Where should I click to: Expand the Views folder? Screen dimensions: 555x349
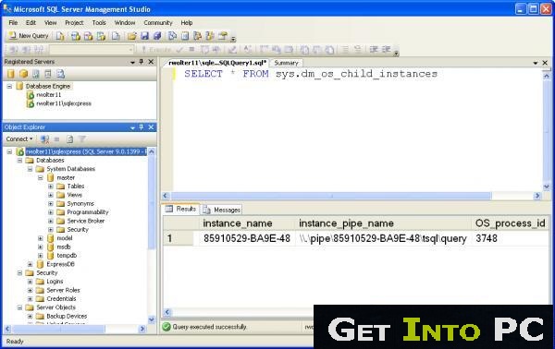[x=51, y=195]
